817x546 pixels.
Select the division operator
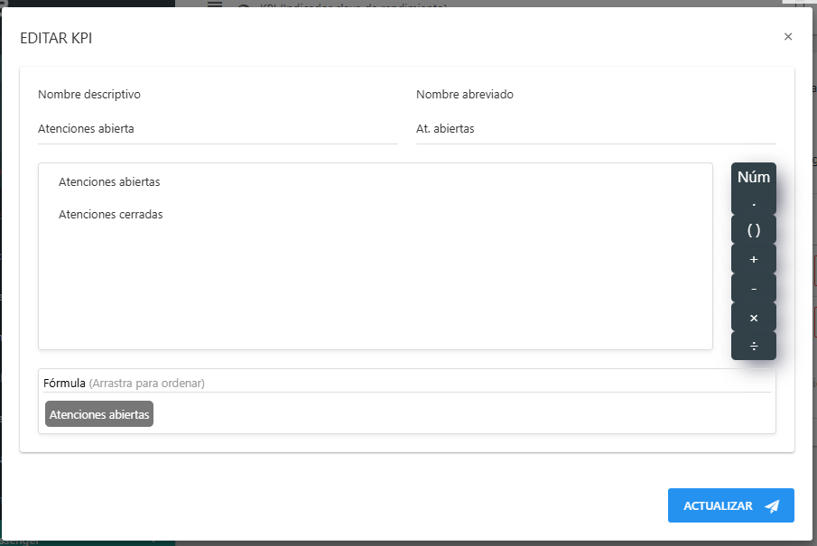[754, 347]
